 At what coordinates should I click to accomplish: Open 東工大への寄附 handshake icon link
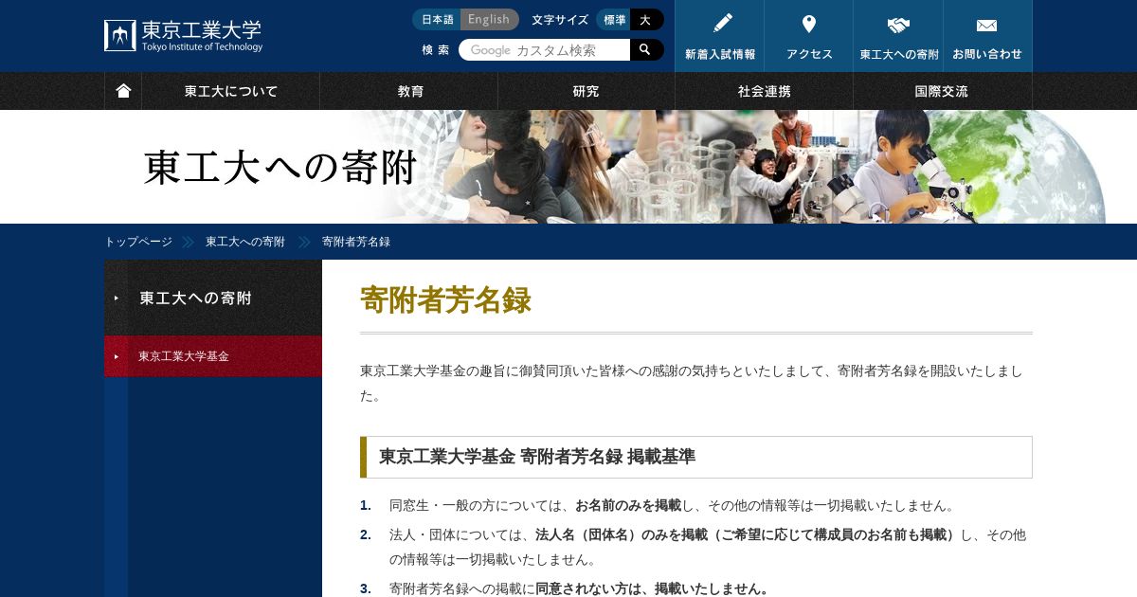coord(898,36)
